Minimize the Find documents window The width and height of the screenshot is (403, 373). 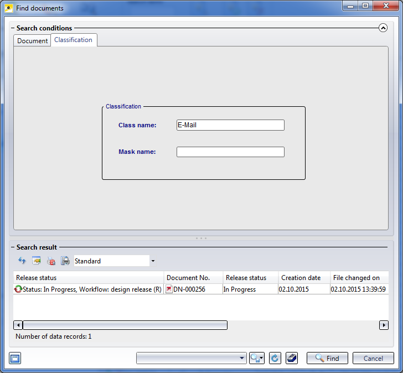(350, 6)
